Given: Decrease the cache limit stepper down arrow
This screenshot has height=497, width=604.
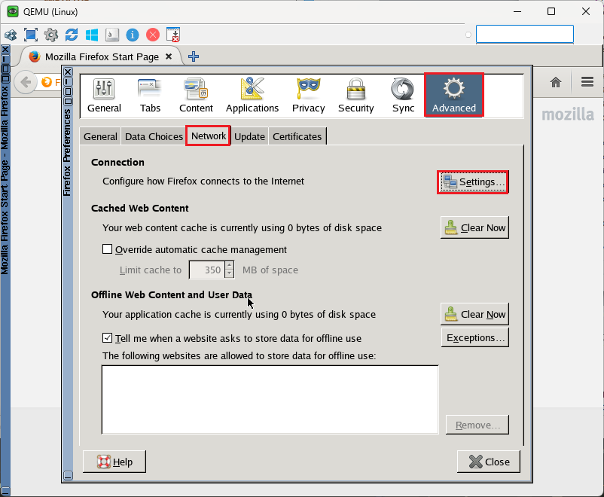Looking at the screenshot, I should pyautogui.click(x=229, y=273).
